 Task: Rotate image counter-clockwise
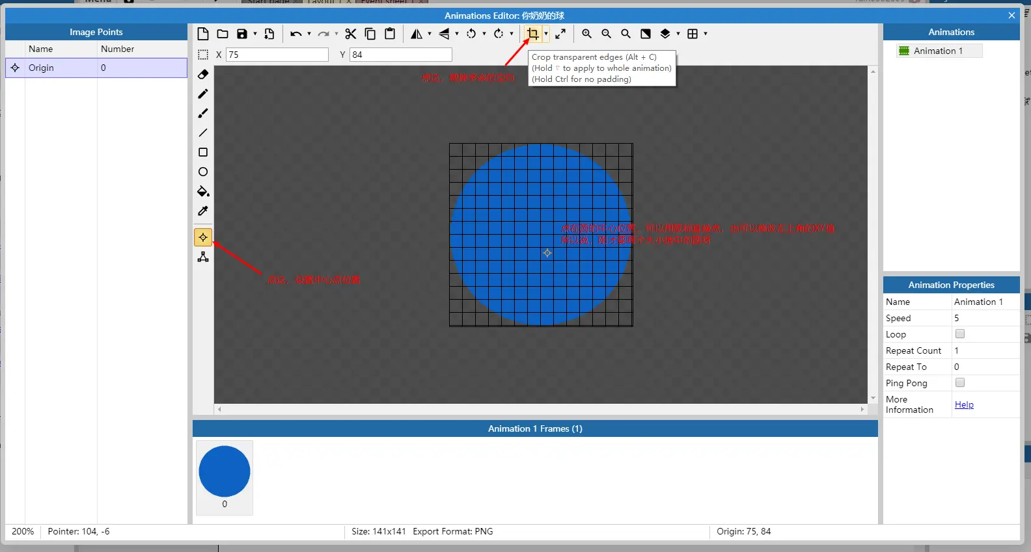pos(471,34)
